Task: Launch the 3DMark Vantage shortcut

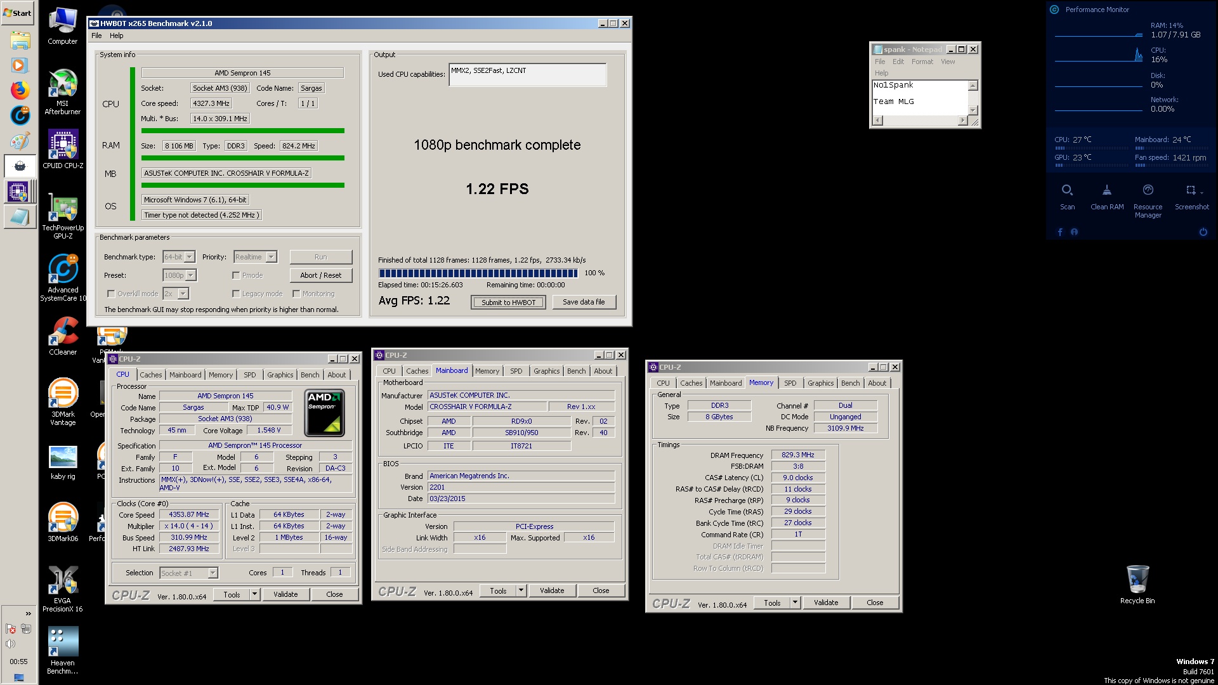Action: pos(63,402)
